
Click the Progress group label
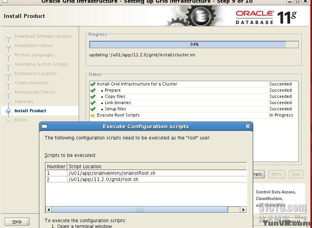click(97, 34)
